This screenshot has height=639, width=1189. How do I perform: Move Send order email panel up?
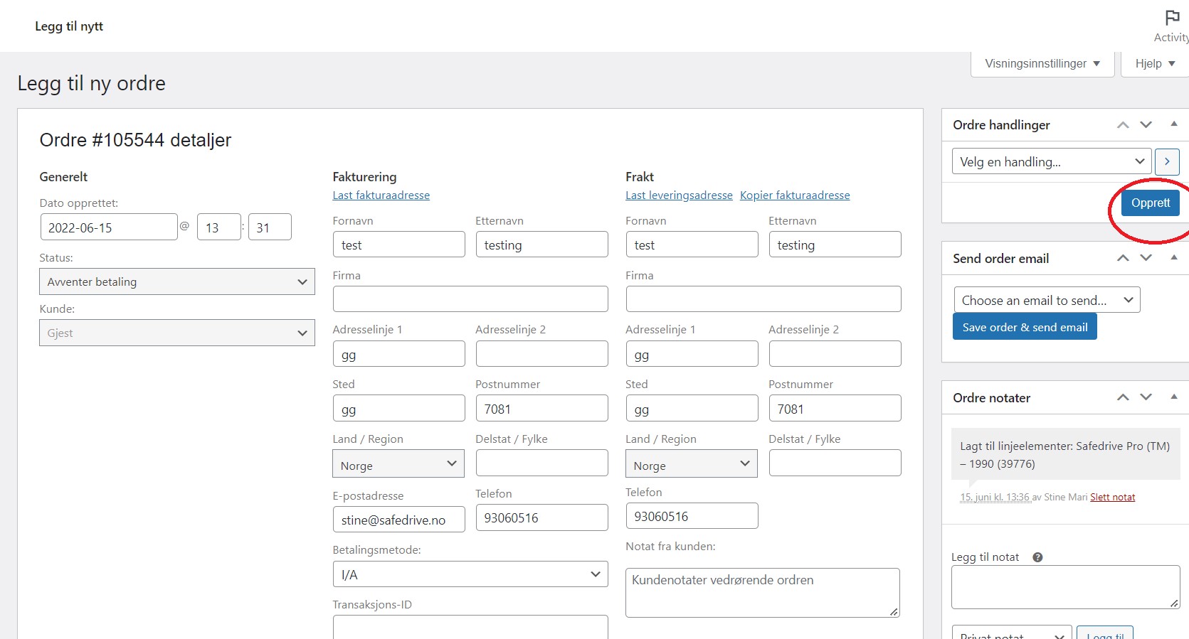pos(1123,258)
